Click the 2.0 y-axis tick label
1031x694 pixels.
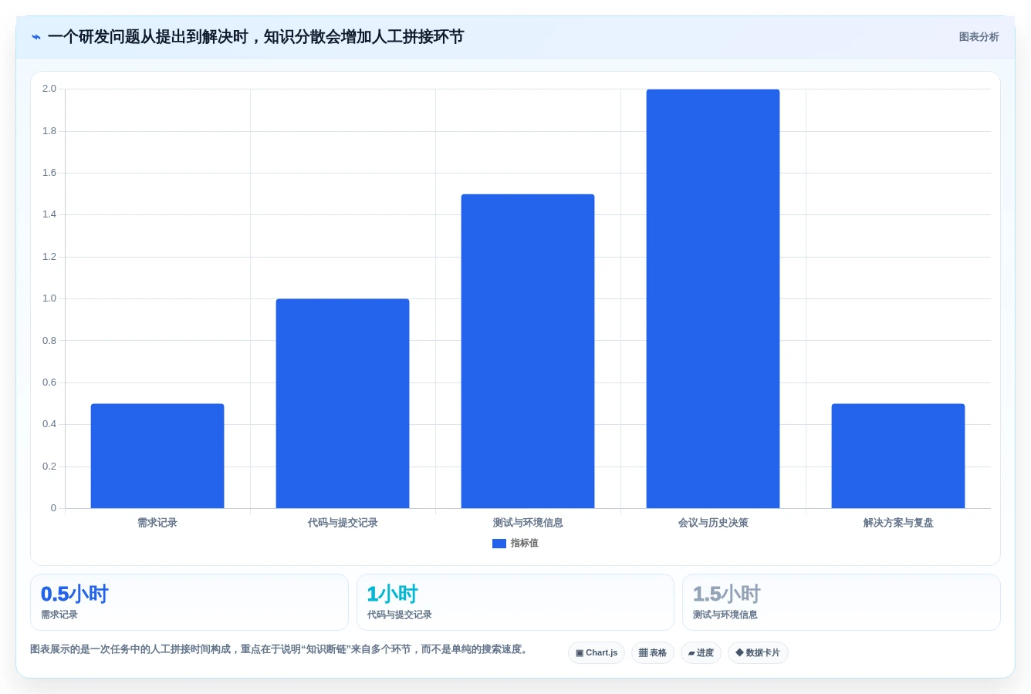pyautogui.click(x=49, y=89)
